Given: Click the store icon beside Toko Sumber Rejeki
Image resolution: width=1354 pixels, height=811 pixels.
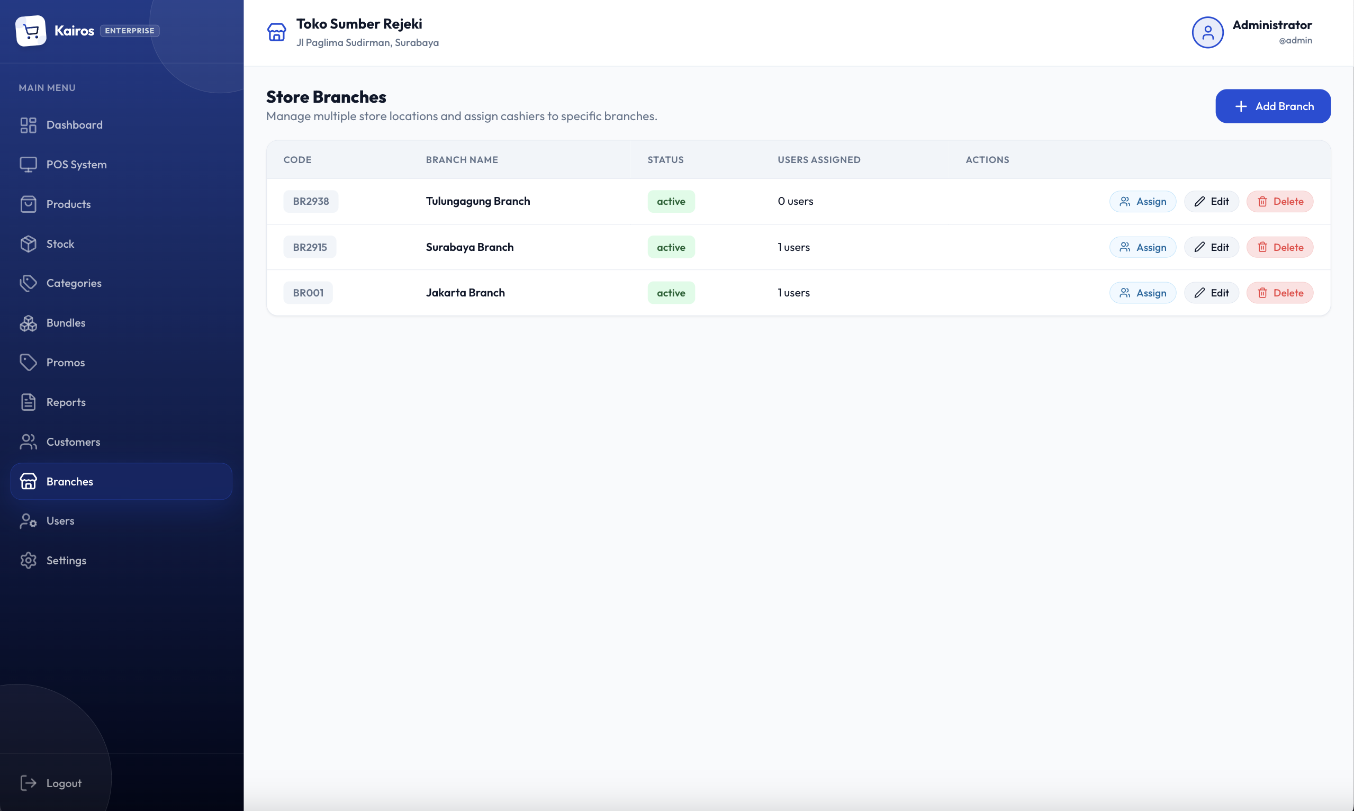Looking at the screenshot, I should 276,32.
